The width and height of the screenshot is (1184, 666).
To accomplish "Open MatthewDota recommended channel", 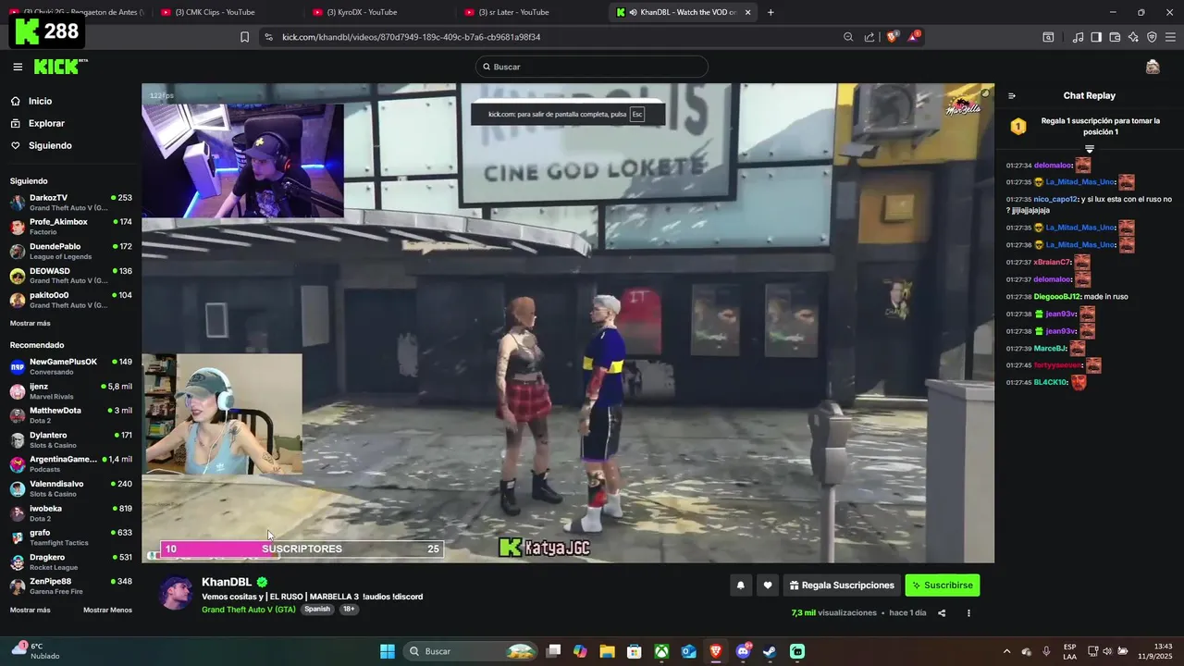I will 70,415.
